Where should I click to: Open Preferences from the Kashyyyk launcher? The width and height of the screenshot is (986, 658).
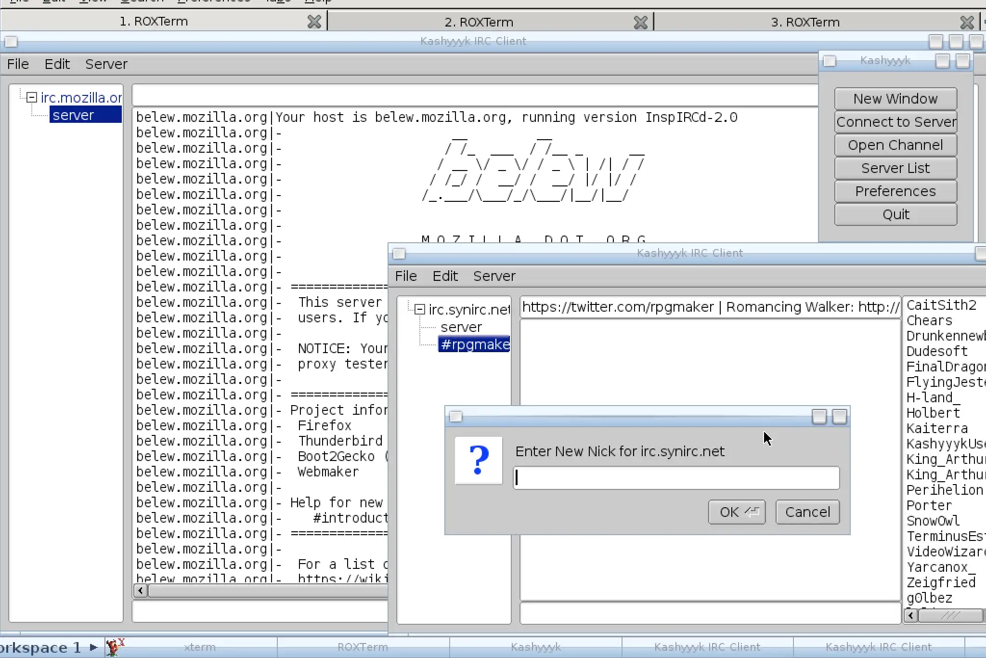coord(895,191)
